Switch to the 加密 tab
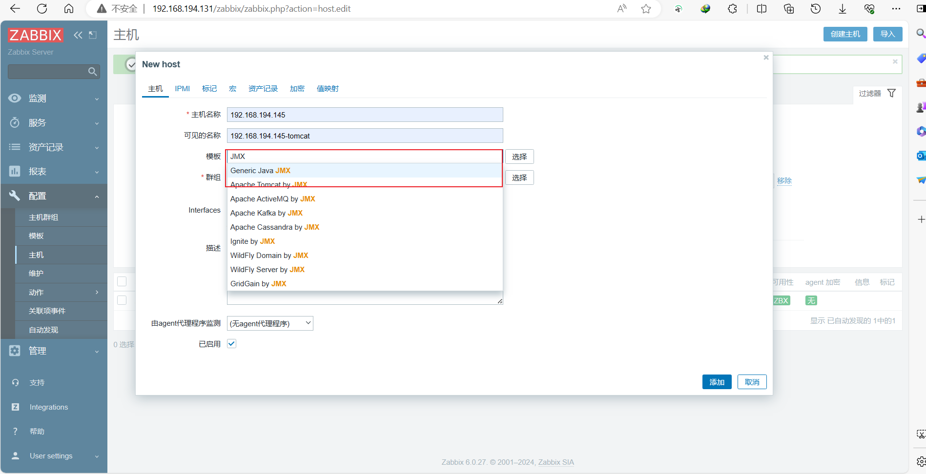 297,89
